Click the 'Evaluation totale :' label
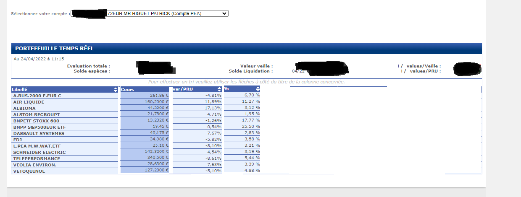 pyautogui.click(x=89, y=66)
